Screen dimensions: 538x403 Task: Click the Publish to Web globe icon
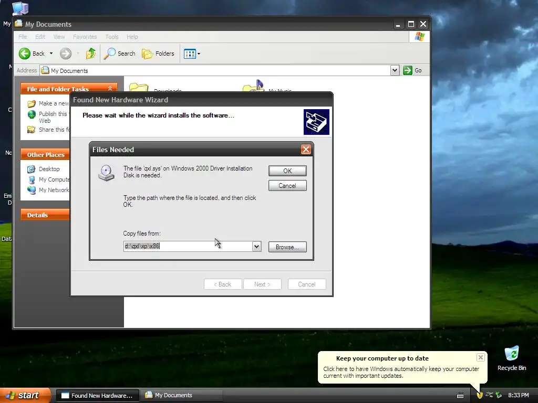pyautogui.click(x=31, y=114)
